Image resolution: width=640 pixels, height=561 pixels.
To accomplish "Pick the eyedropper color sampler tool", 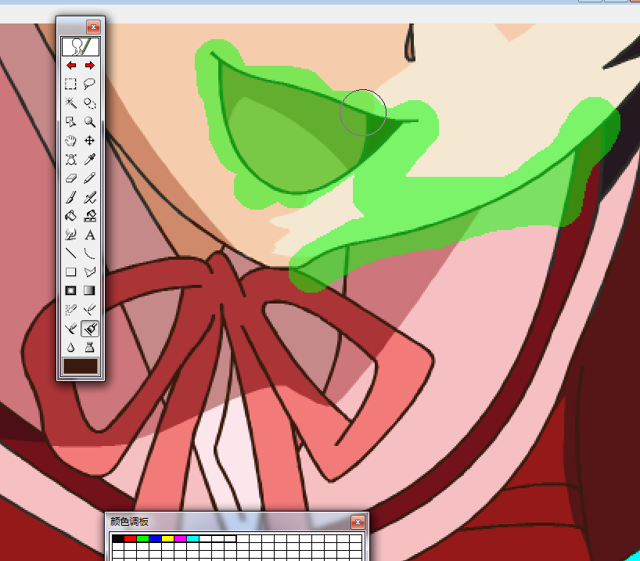I will (x=90, y=160).
